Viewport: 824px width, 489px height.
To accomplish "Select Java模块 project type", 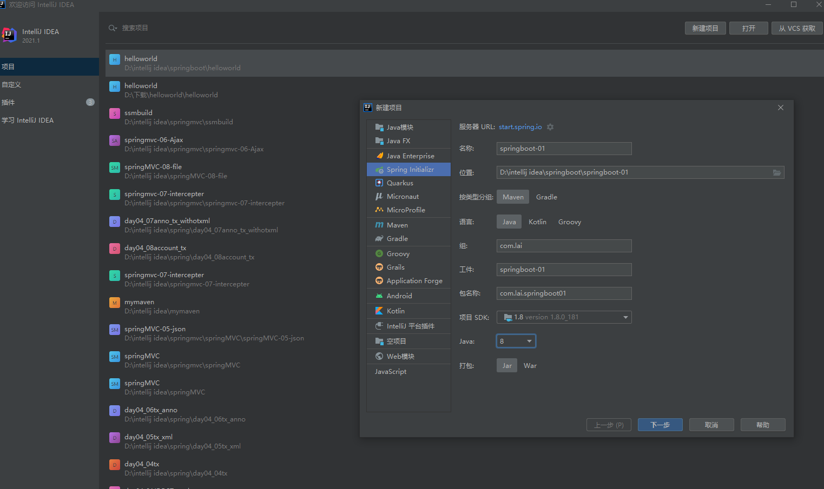I will tap(408, 128).
